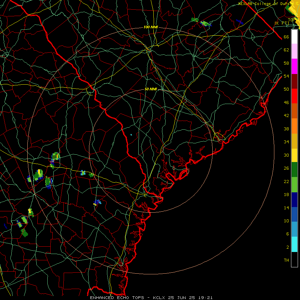
Task: Click the '50 NMI' range ring label
Action: [x=151, y=89]
